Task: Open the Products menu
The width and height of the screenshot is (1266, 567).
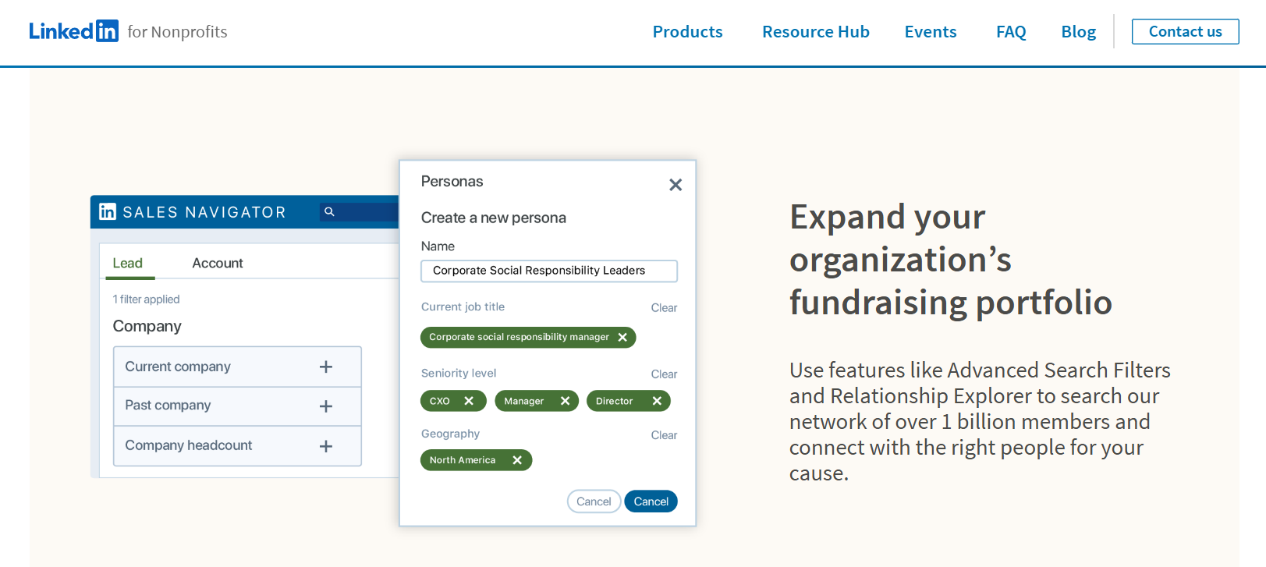Action: (x=687, y=32)
